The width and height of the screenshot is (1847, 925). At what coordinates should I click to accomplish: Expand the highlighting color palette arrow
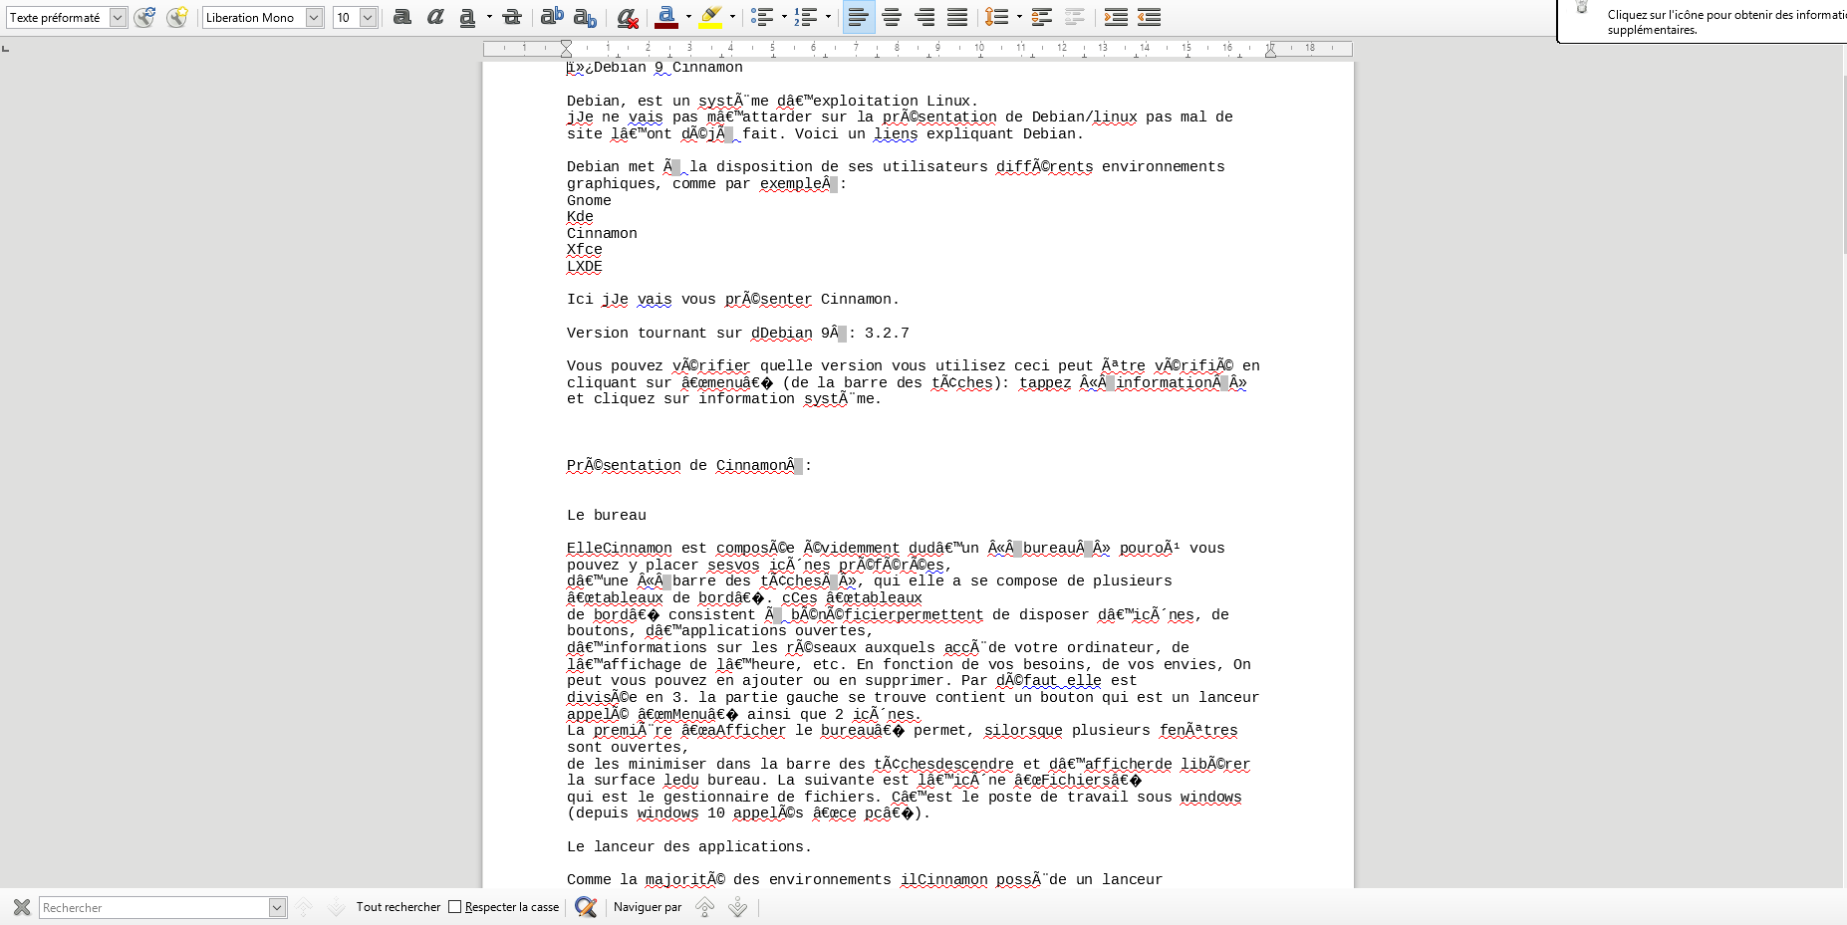tap(732, 17)
